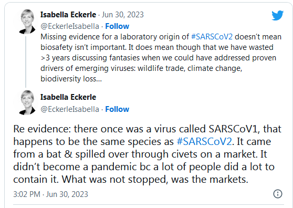This screenshot has height=208, width=293.
Task: Open #SARSCoV2 hashtag in first tweet
Action: 212,37
